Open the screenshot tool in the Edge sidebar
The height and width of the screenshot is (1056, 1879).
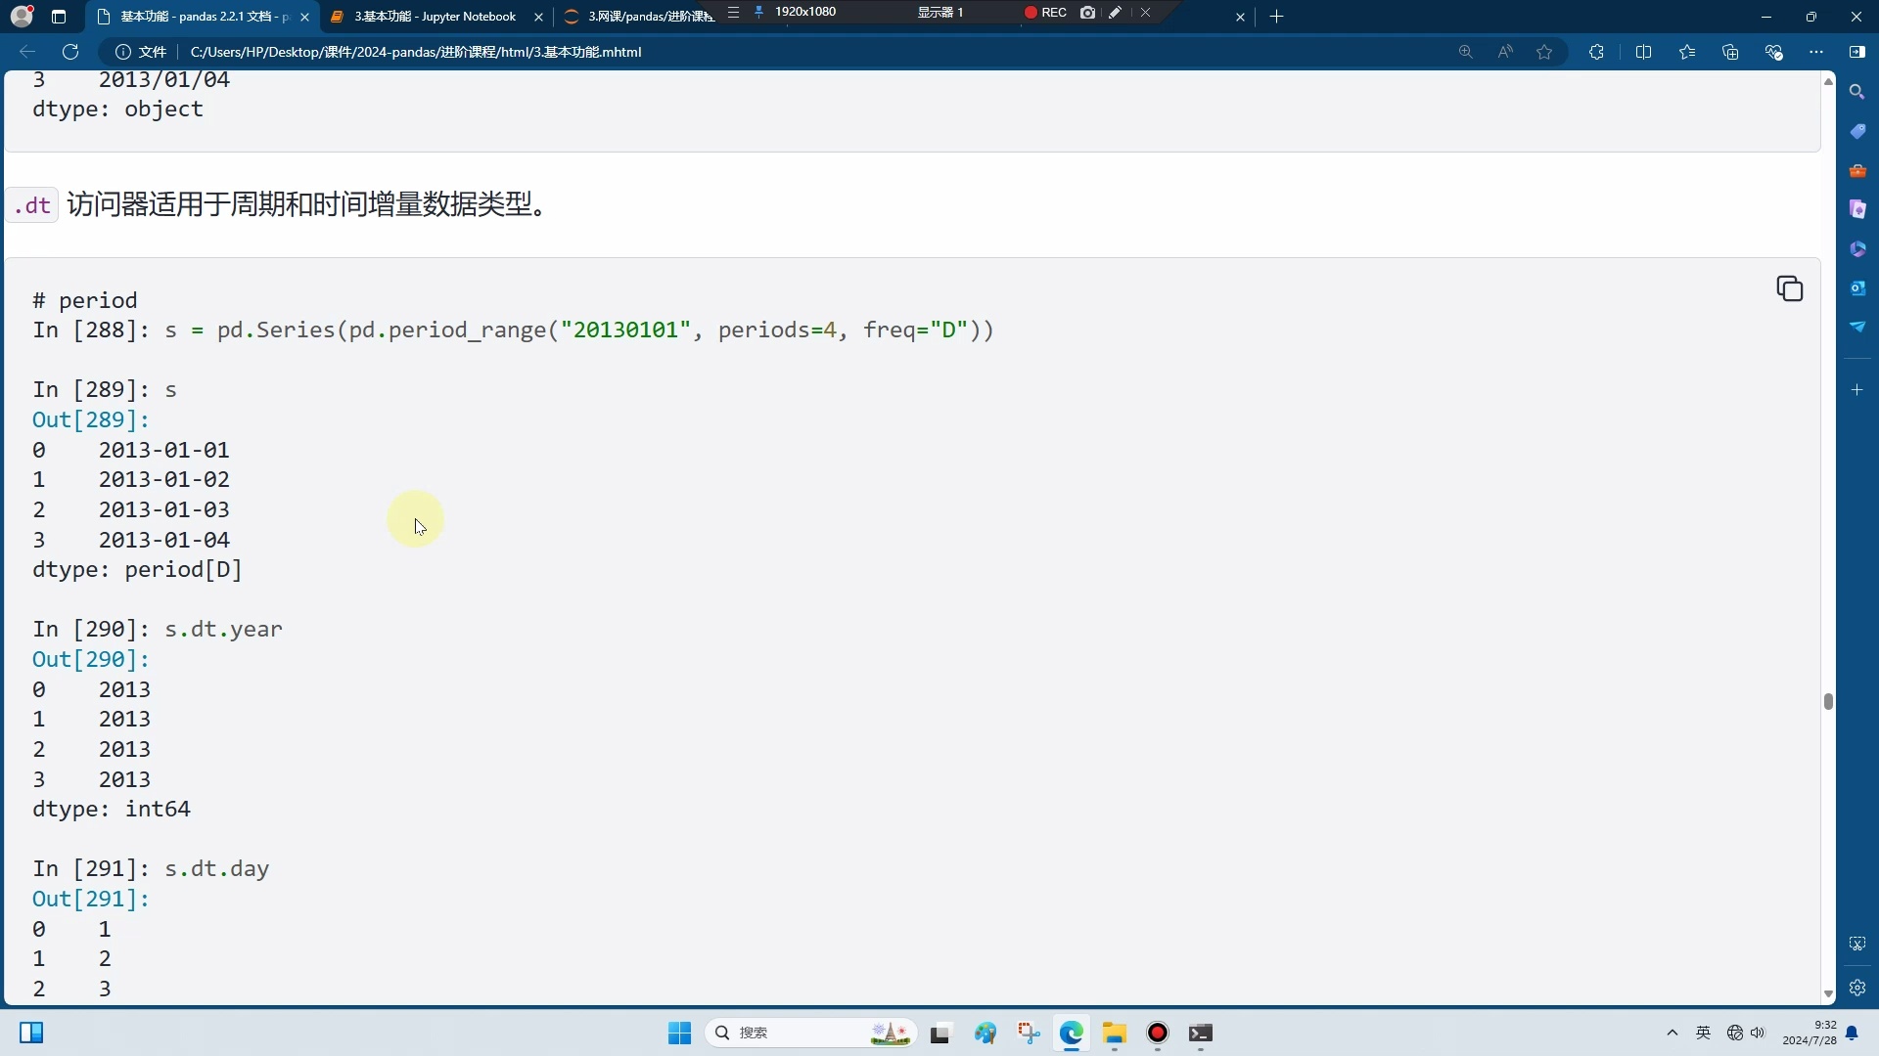pyautogui.click(x=1856, y=945)
